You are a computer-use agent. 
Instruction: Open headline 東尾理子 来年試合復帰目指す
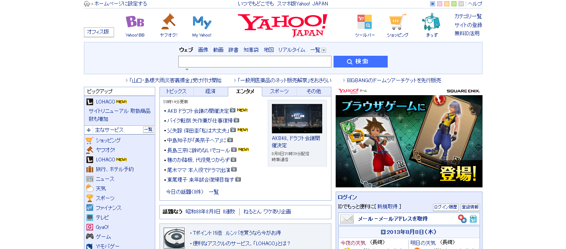click(201, 180)
